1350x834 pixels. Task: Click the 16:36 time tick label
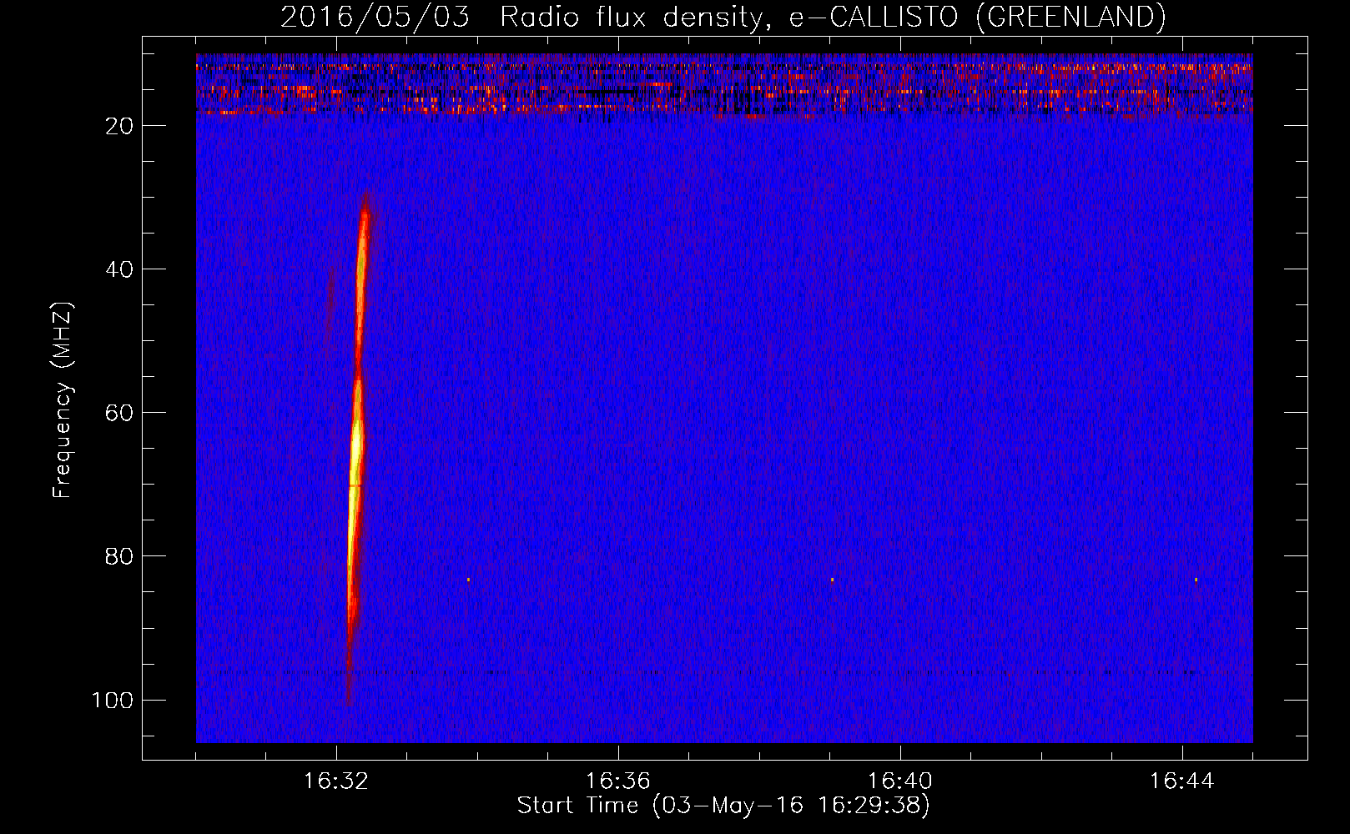pyautogui.click(x=617, y=781)
